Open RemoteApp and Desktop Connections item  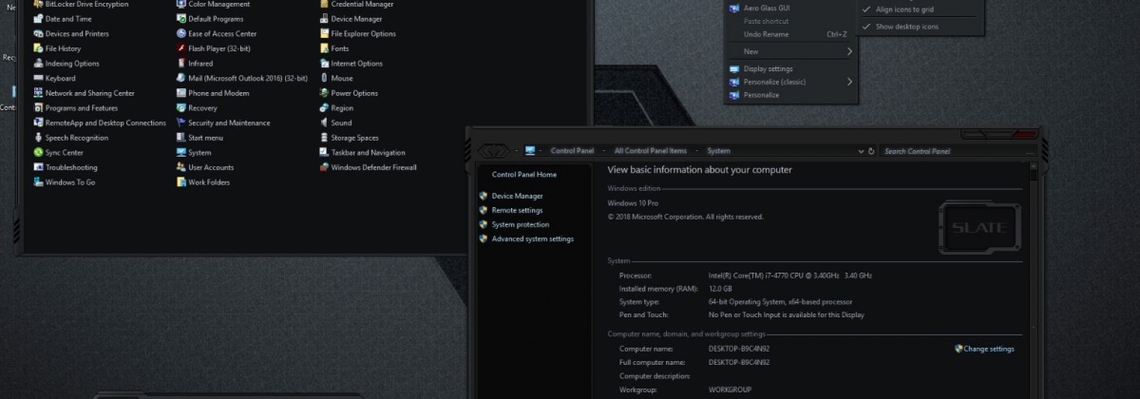click(100, 123)
